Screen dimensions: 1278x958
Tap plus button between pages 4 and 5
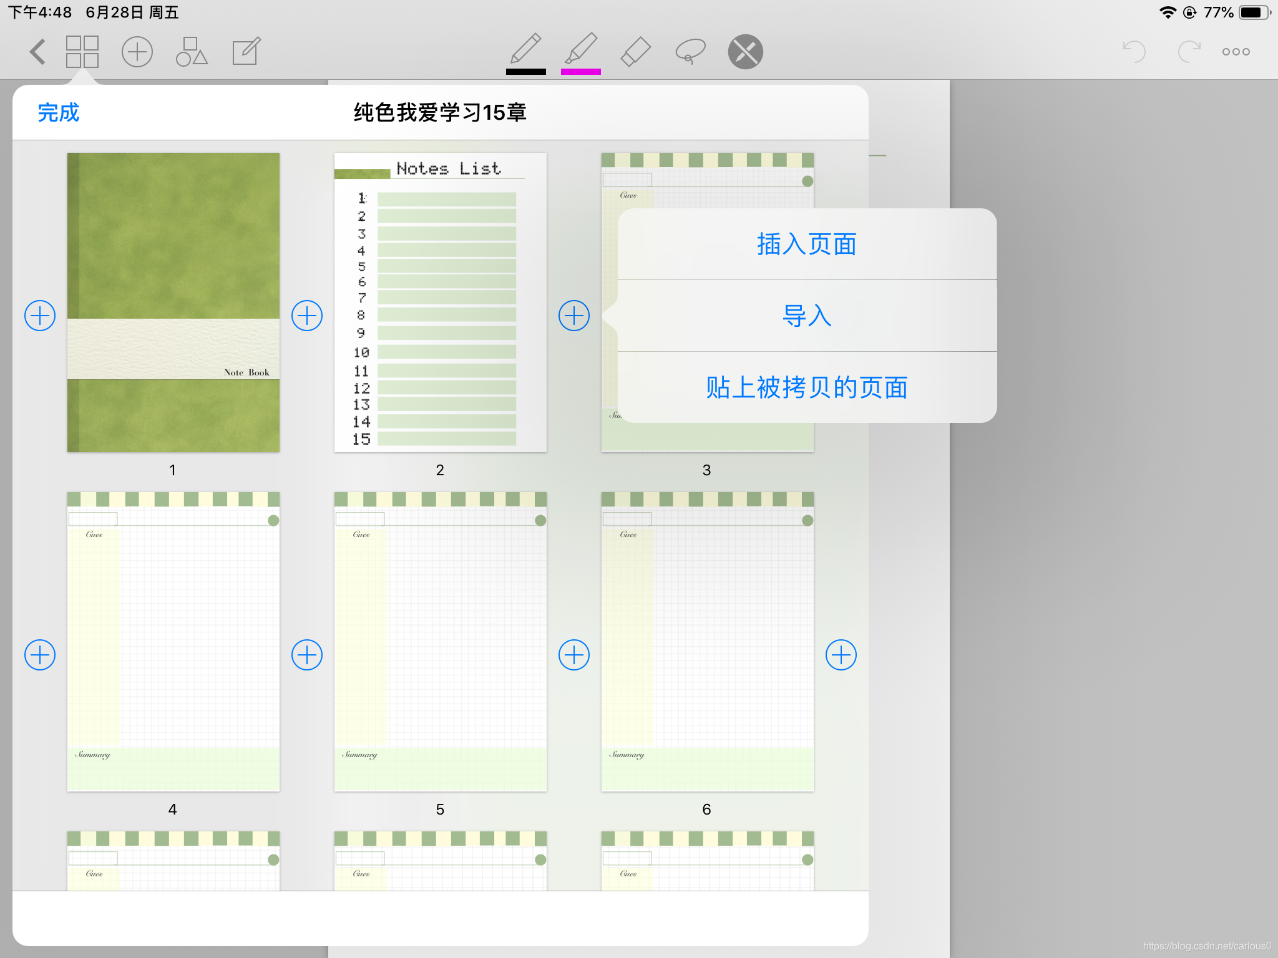(x=307, y=655)
